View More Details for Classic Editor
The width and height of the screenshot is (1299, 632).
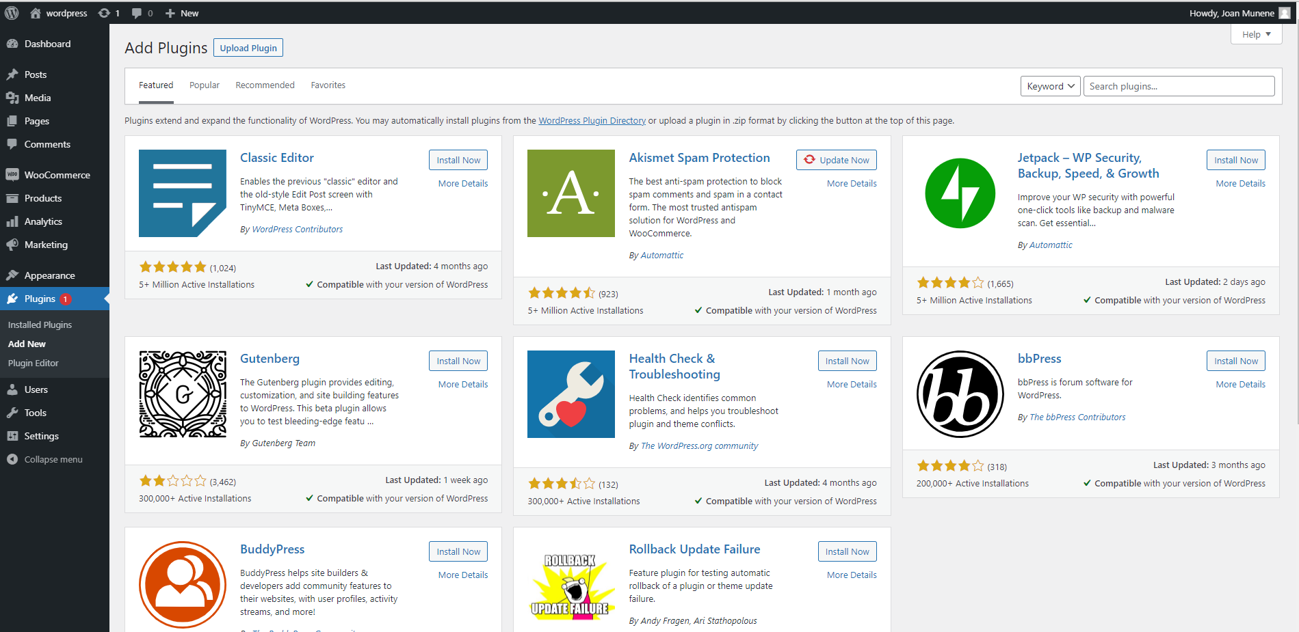463,184
